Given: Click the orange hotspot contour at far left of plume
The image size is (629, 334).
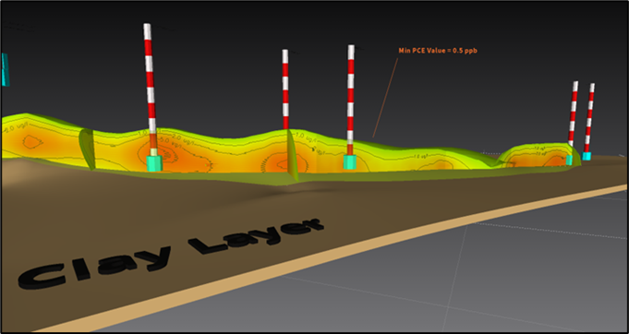Looking at the screenshot, I should coord(32,141).
